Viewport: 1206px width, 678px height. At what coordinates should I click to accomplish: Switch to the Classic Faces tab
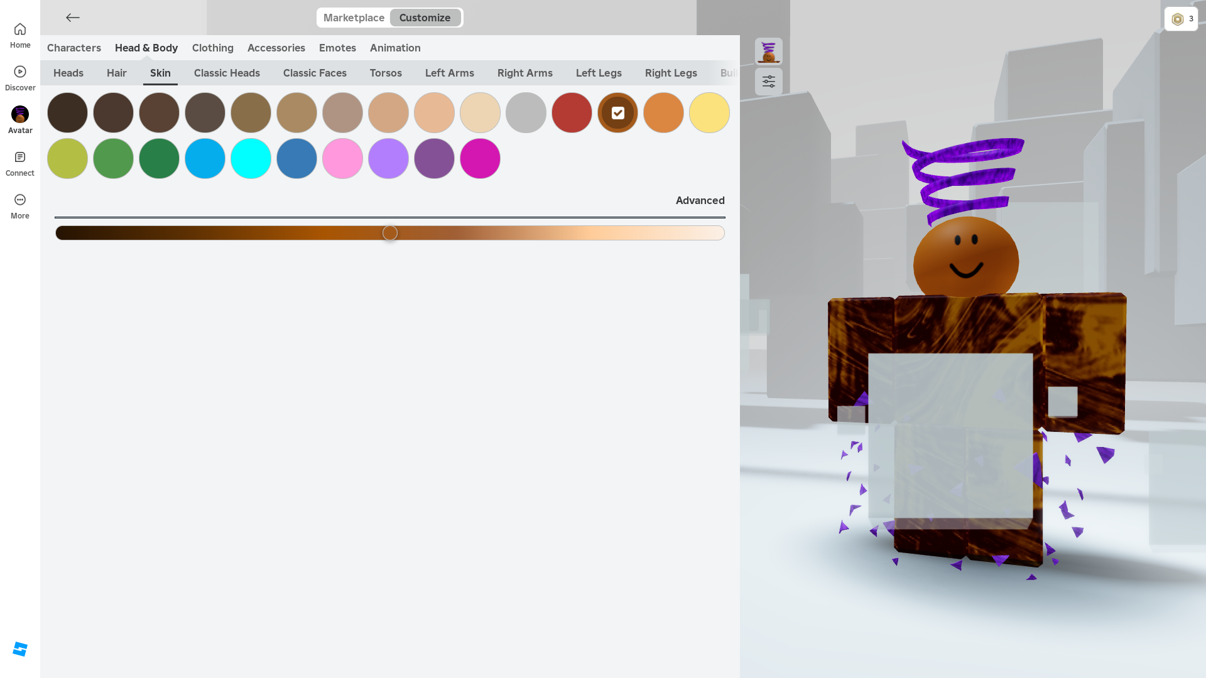point(315,73)
